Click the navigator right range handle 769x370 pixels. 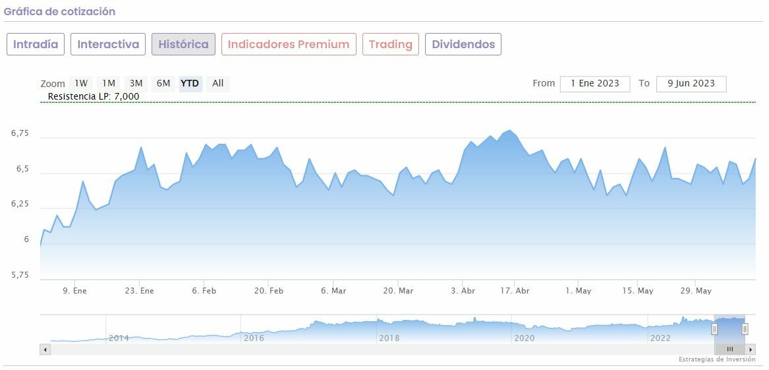[x=745, y=328]
